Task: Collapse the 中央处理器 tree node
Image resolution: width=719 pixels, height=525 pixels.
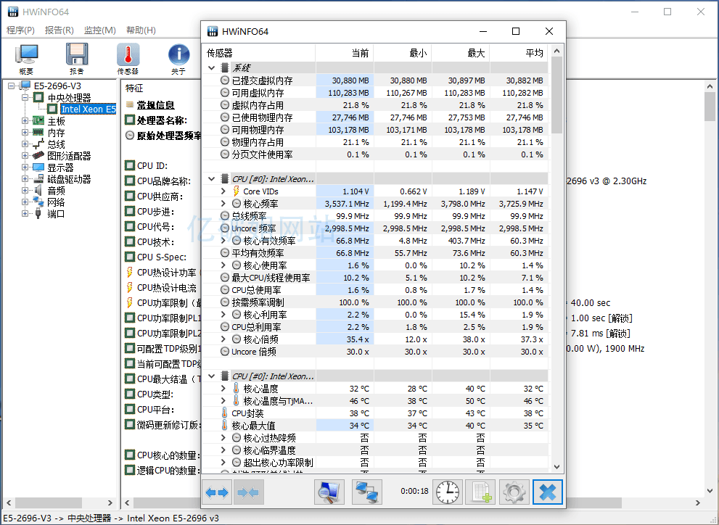Action: (25, 98)
